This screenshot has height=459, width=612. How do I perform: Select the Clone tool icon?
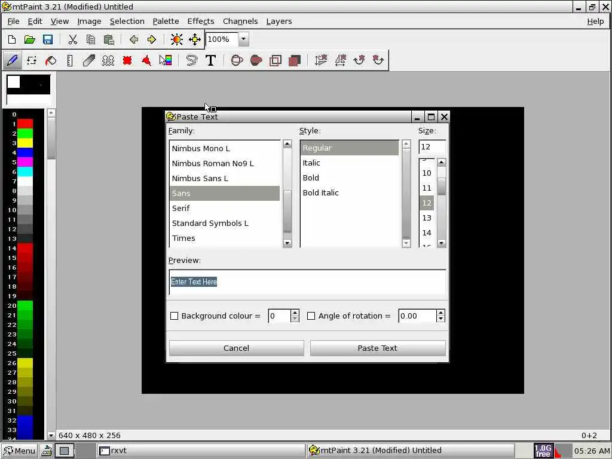(x=108, y=60)
